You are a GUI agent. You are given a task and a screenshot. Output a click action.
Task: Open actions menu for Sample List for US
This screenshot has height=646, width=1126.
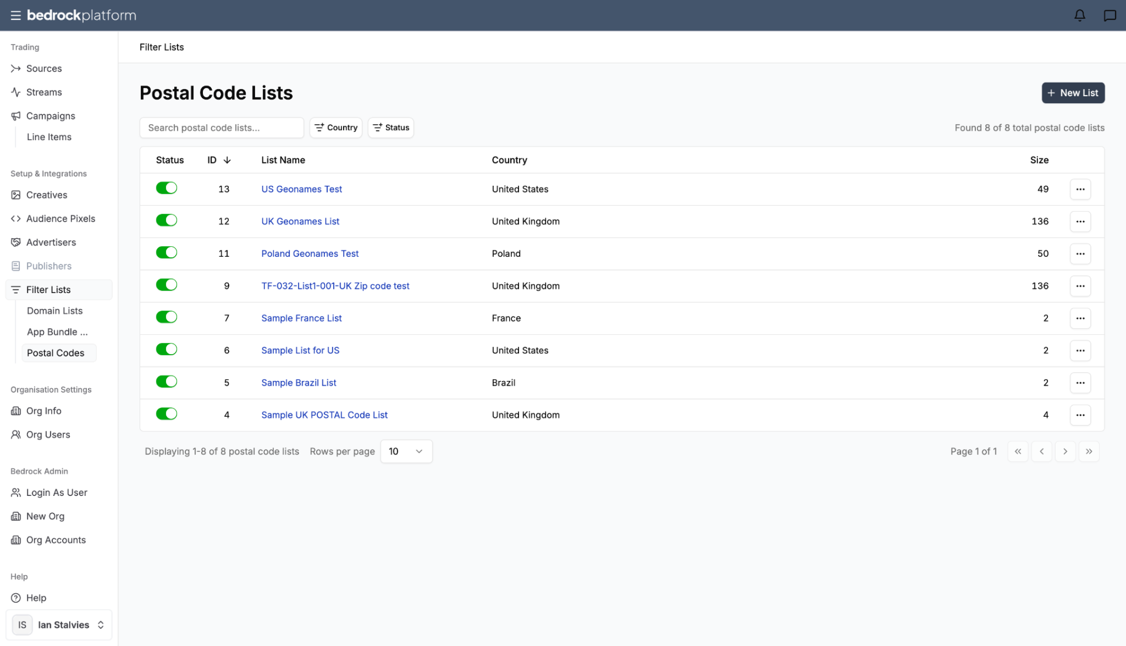pos(1080,351)
